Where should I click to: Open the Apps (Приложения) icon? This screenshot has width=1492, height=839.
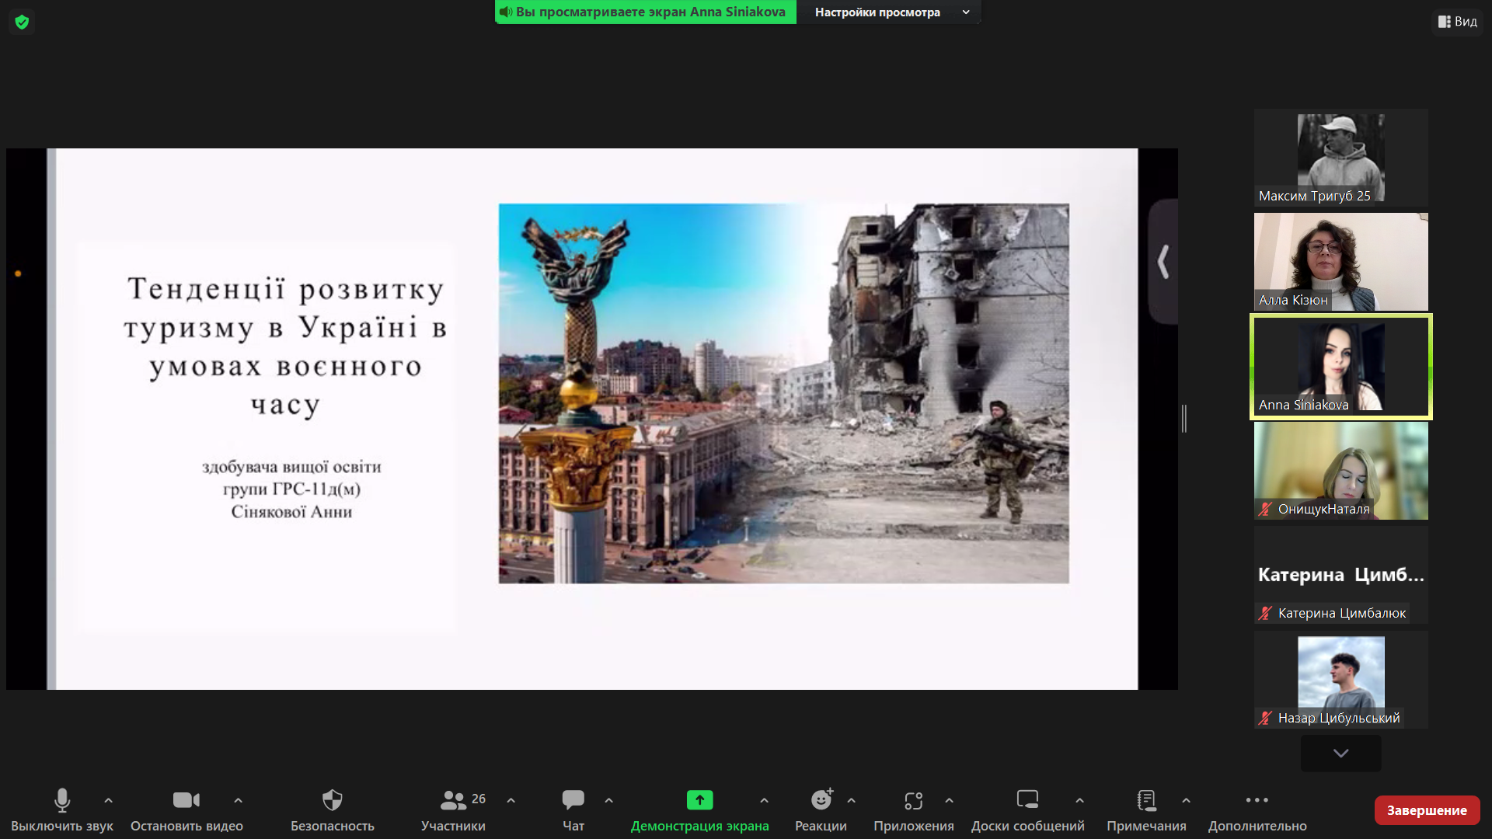913,800
